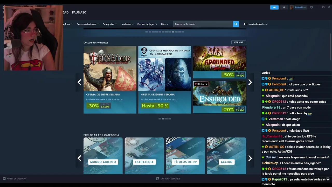This screenshot has width=332, height=187.
Task: Click username Papu9013 in chat
Action: pos(280,179)
